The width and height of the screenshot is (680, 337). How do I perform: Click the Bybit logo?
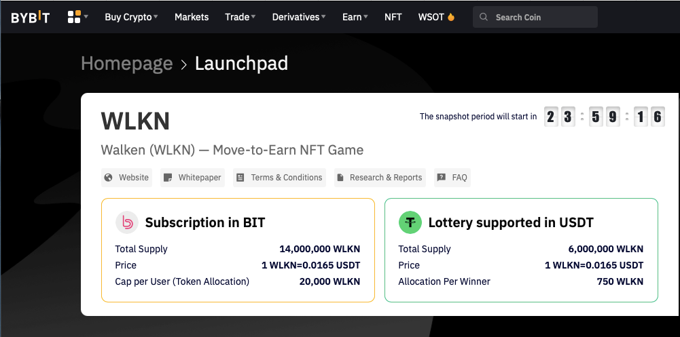point(31,18)
